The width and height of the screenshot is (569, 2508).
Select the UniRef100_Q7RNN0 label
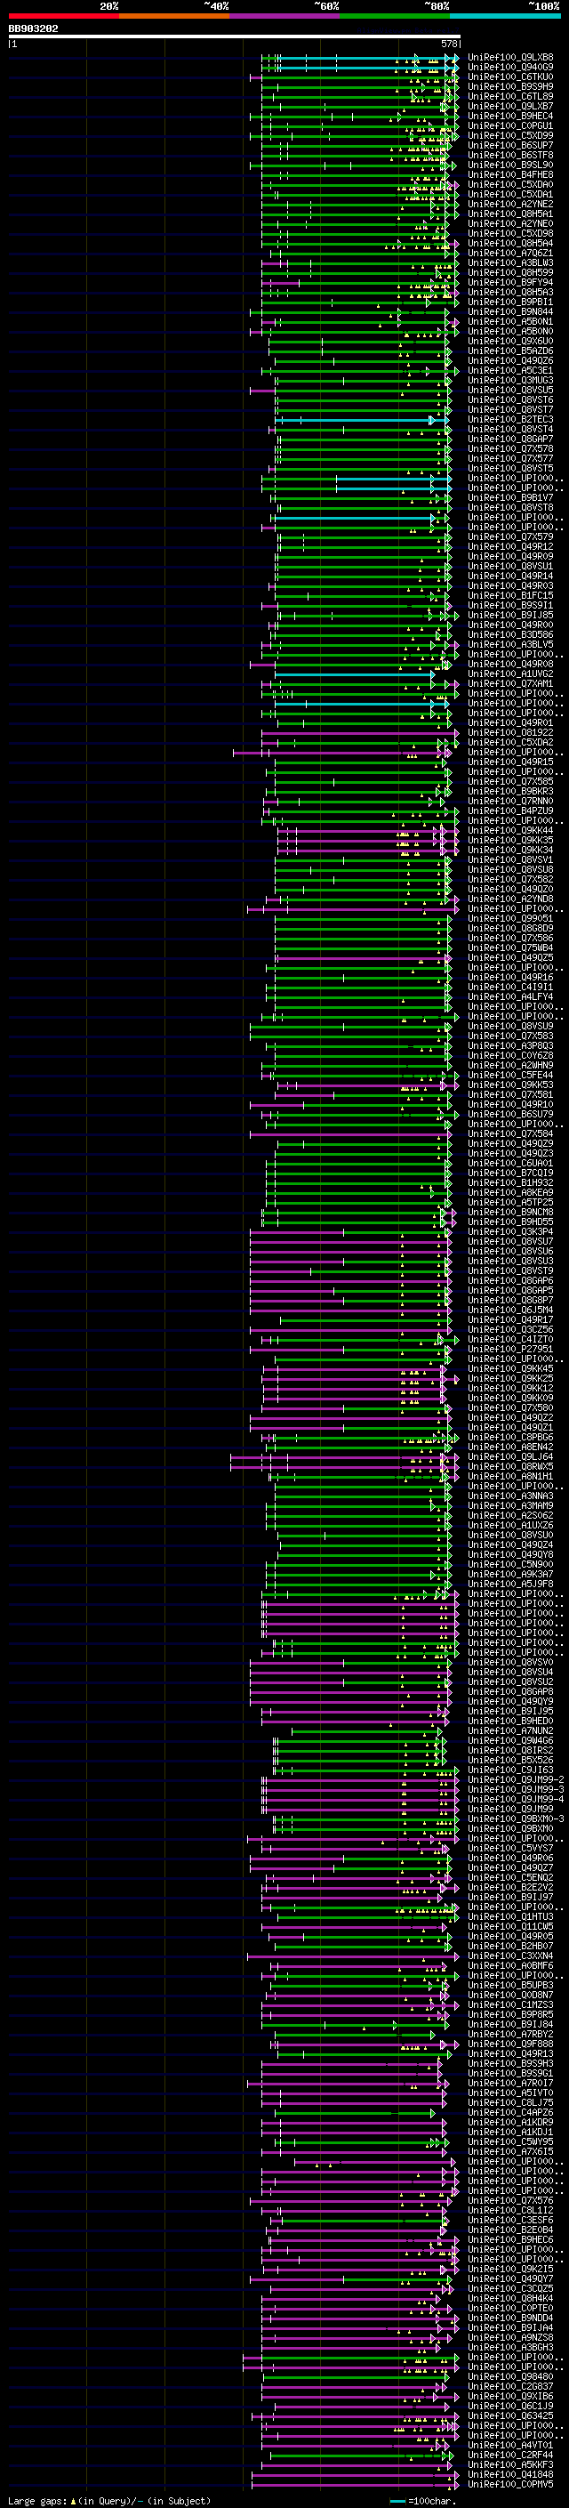[x=510, y=802]
